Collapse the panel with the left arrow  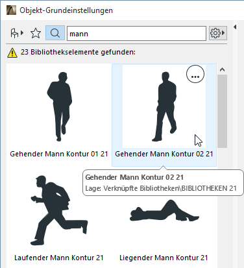(x=235, y=27)
